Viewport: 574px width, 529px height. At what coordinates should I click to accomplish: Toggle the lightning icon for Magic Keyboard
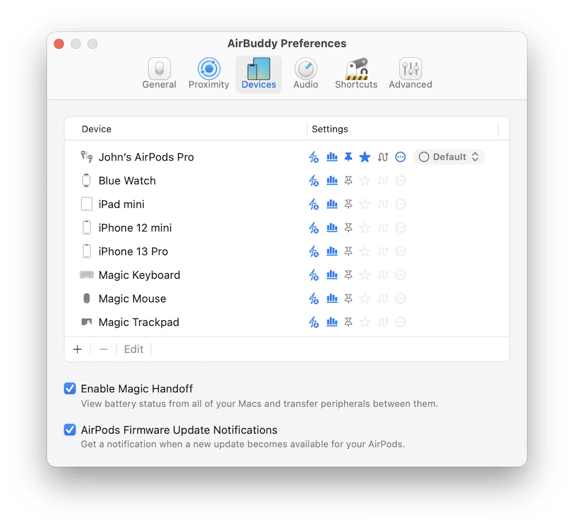pyautogui.click(x=314, y=275)
